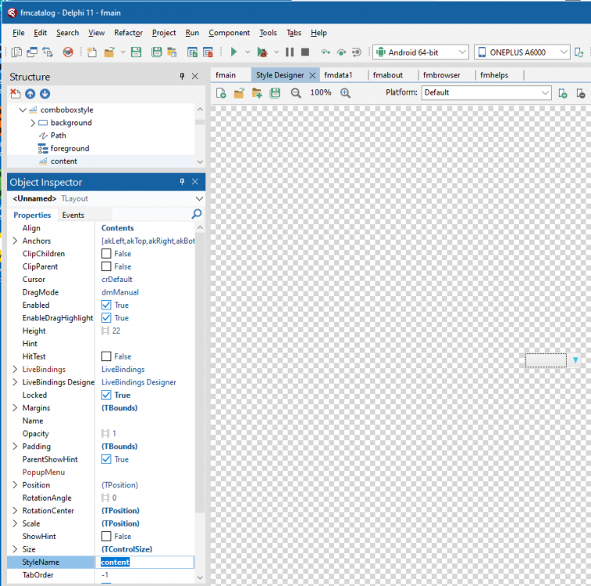The width and height of the screenshot is (591, 586).
Task: Click the Open Project toolbar icon
Action: coord(173,52)
